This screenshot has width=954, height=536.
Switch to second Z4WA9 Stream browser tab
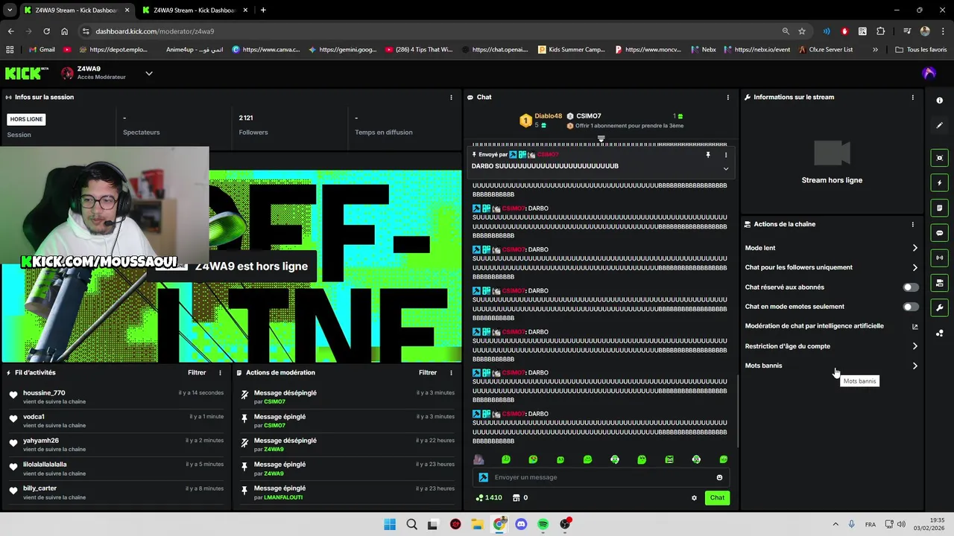click(x=194, y=10)
